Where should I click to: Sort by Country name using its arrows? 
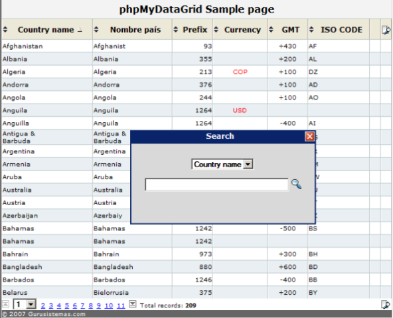pos(5,30)
